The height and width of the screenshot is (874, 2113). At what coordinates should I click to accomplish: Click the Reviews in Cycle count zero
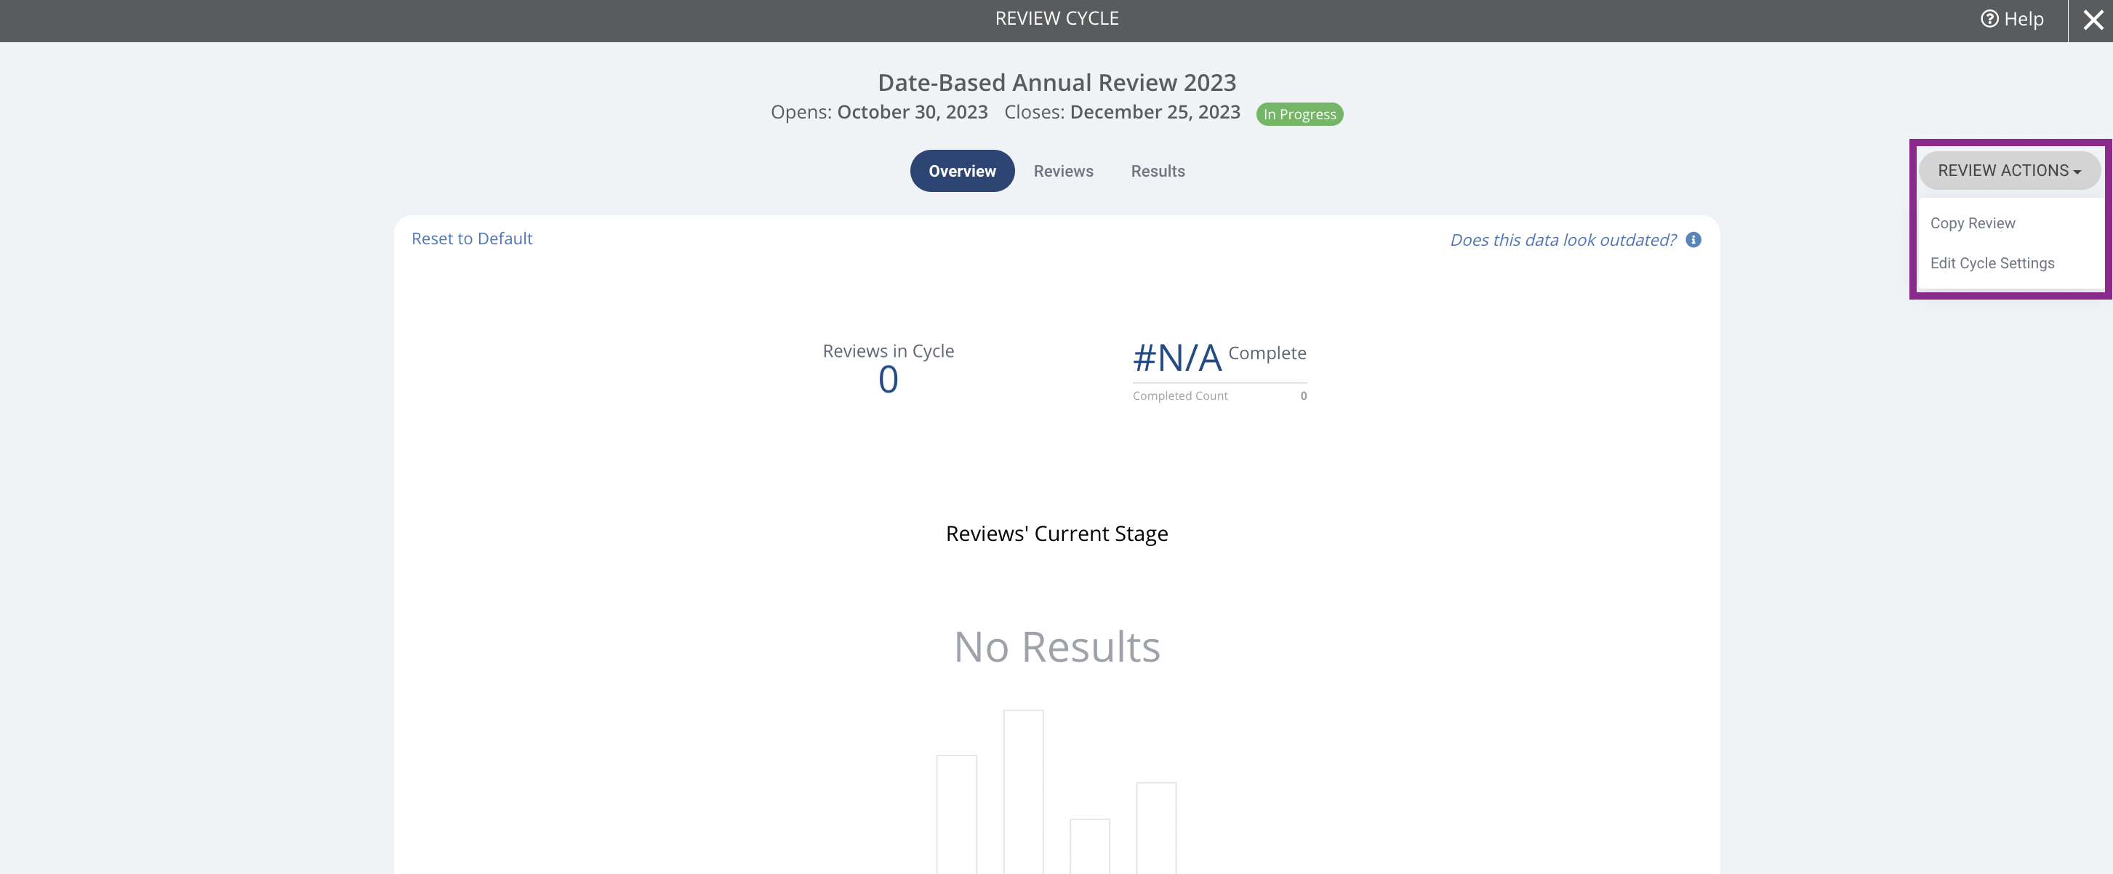pos(889,380)
